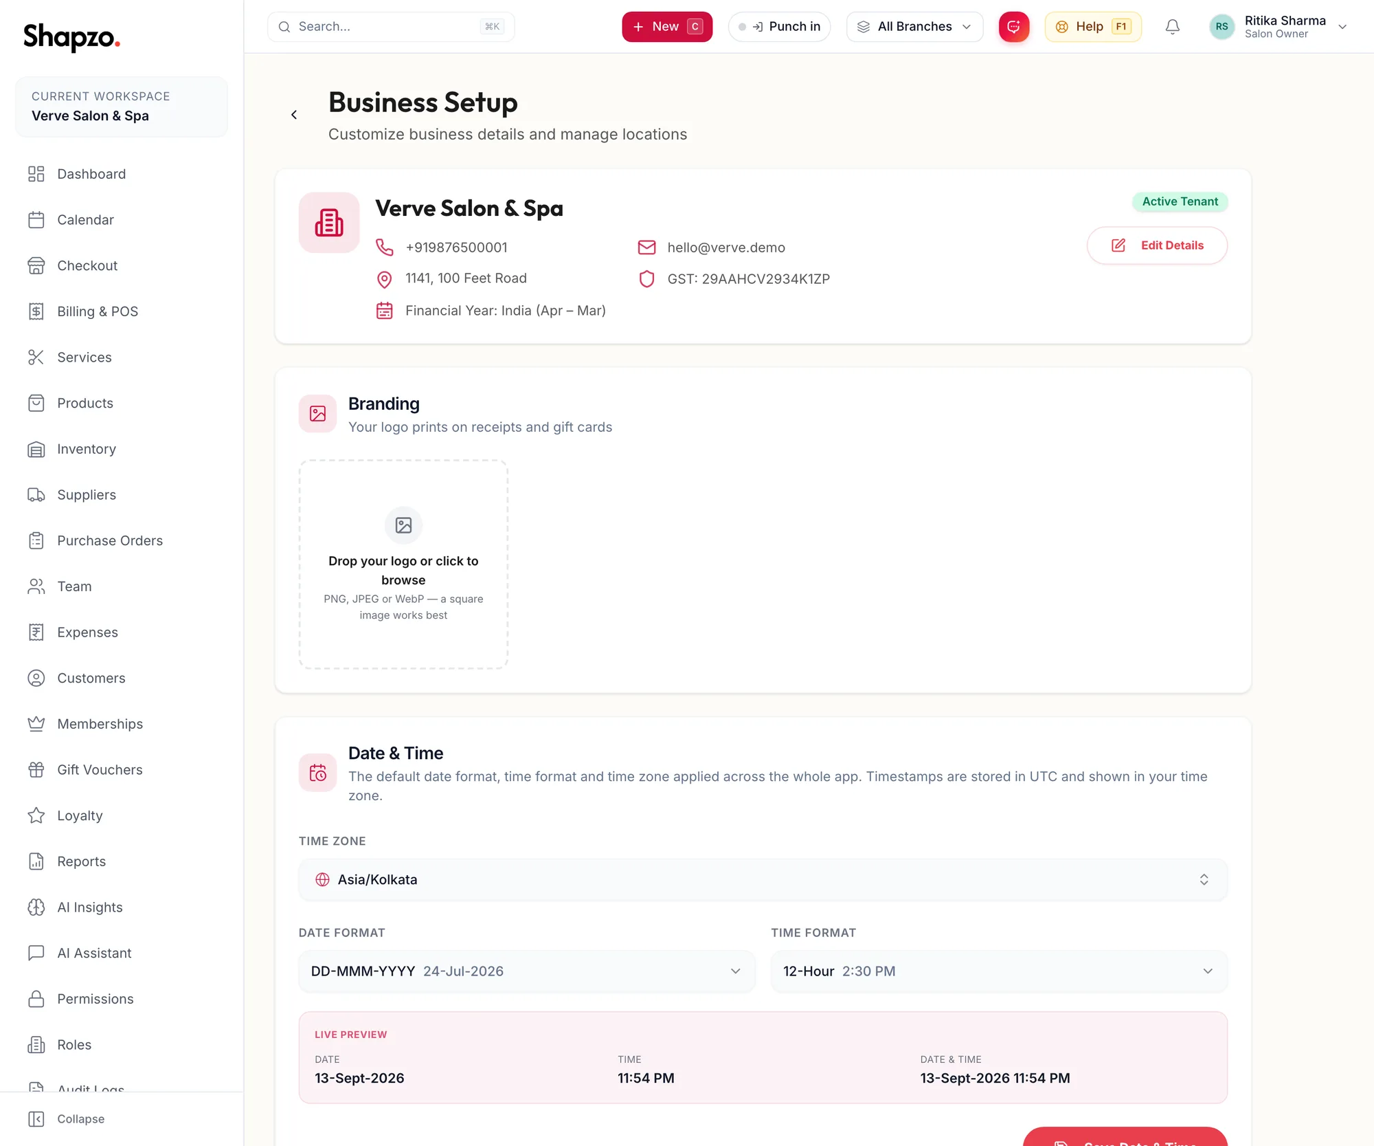
Task: Open the Team section
Action: pos(74,586)
